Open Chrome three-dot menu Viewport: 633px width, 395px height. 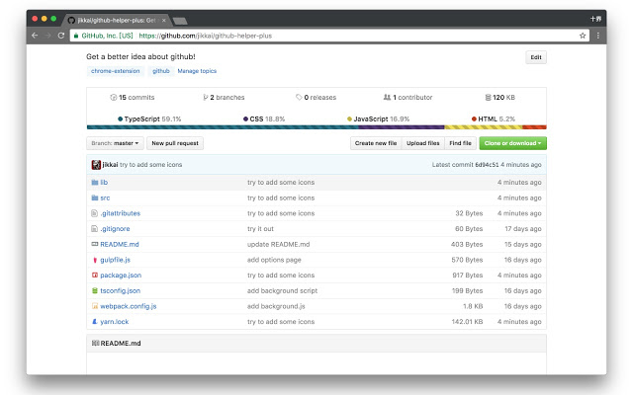[x=598, y=36]
